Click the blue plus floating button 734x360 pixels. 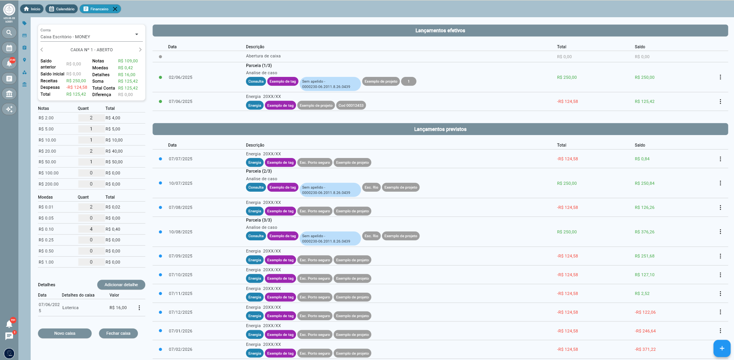tap(722, 348)
